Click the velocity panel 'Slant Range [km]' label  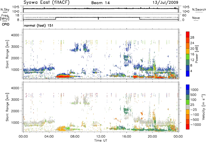[7, 107]
